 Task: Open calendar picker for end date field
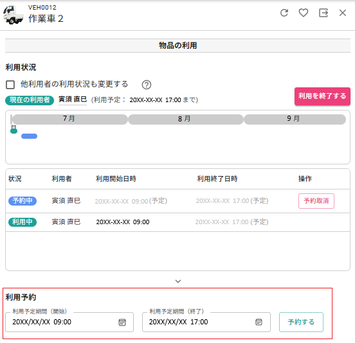[259, 322]
